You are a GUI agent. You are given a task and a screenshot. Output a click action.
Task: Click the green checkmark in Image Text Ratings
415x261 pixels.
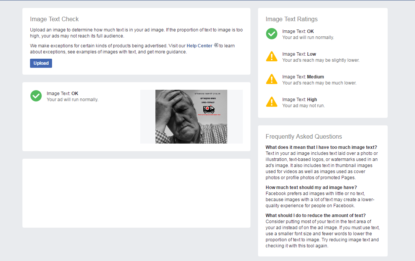(272, 34)
